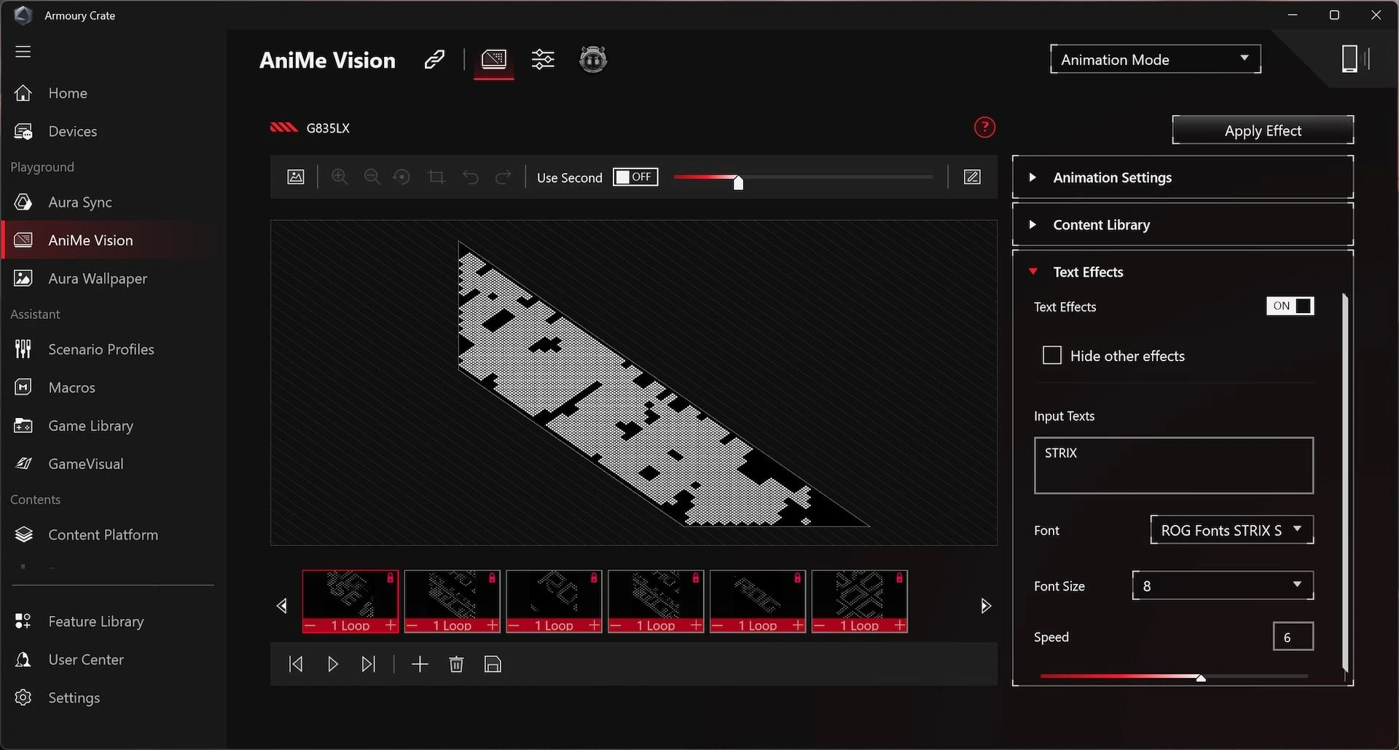Click the AniMe matrix preview canvas
Viewport: 1399px width, 750px height.
coord(634,383)
